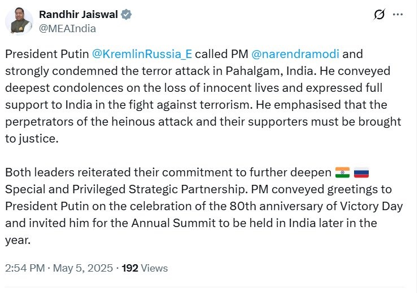Open the Grok slashed-circle icon

tap(379, 15)
